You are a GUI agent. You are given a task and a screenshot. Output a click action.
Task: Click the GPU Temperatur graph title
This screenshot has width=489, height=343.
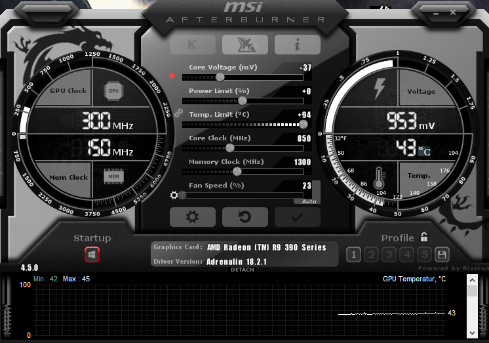(x=414, y=279)
